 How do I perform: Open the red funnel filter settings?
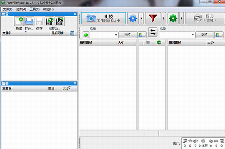point(153,18)
